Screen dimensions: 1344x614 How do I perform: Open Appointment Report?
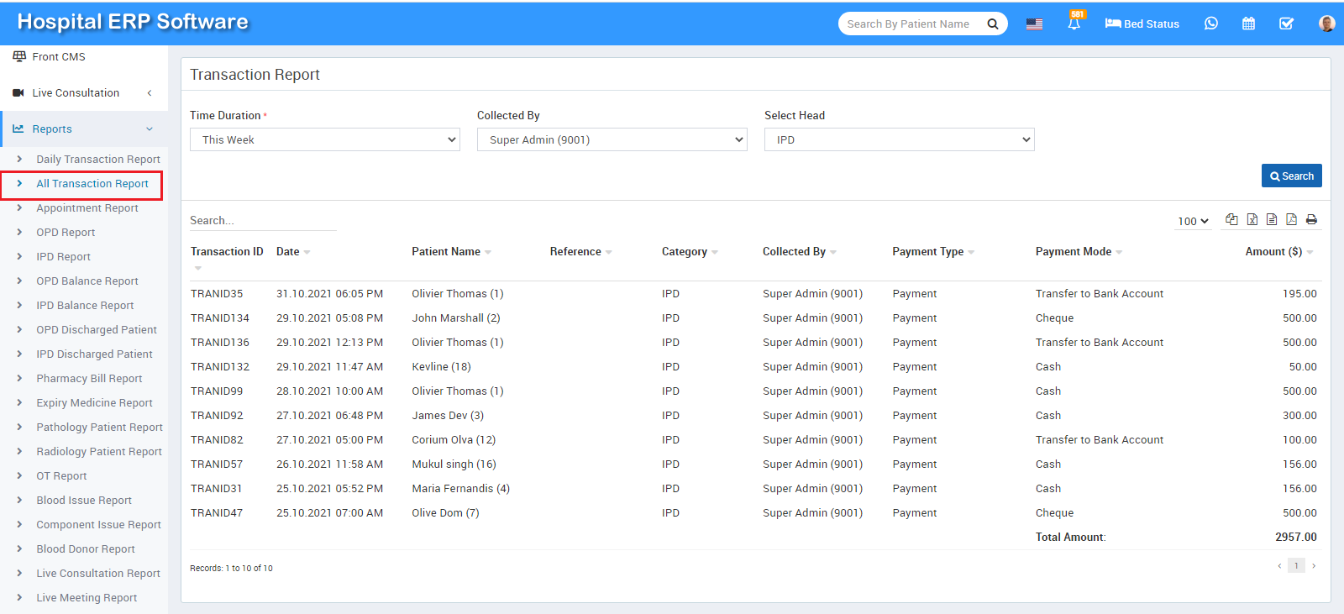(x=87, y=207)
